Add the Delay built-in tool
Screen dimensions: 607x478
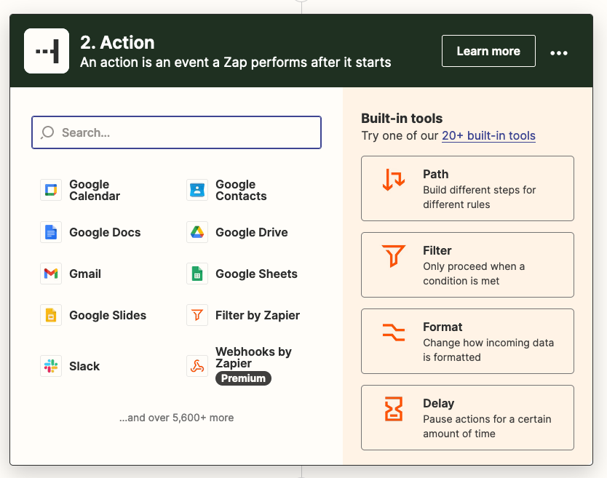tap(467, 418)
